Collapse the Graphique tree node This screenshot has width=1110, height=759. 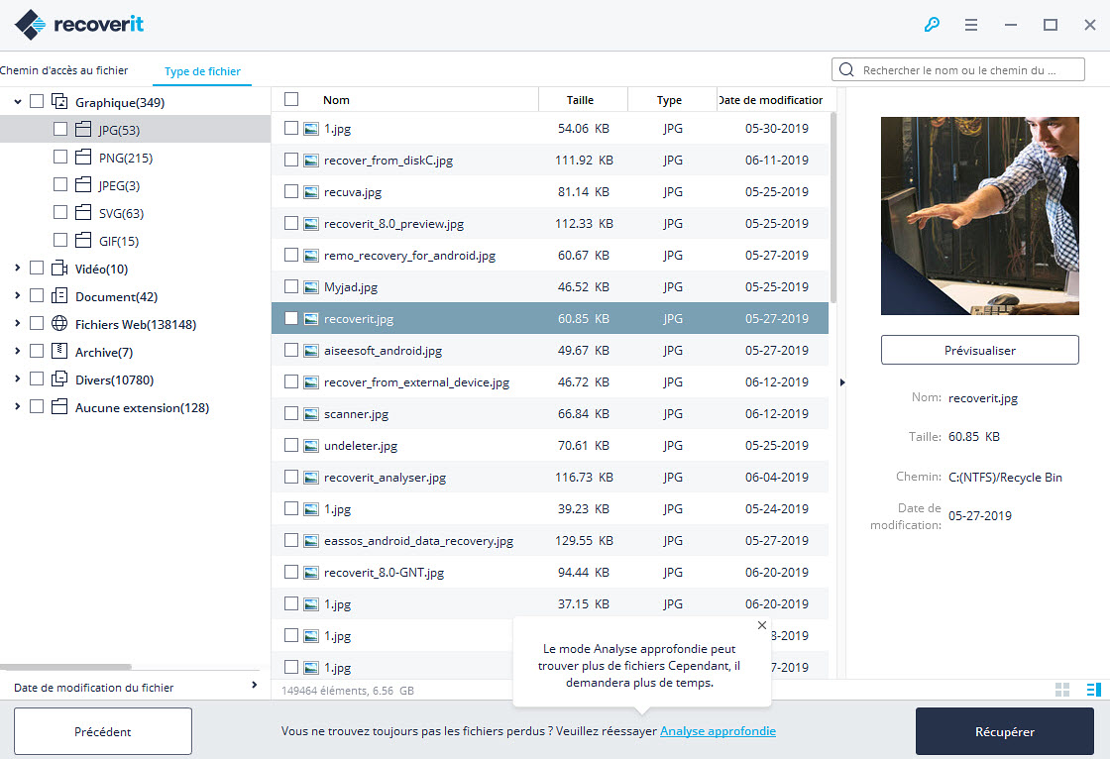tap(18, 102)
